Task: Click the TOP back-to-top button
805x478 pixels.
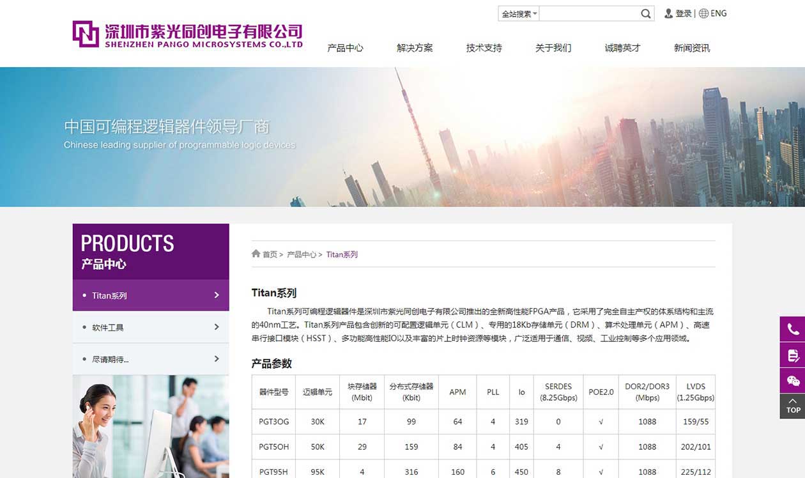Action: pyautogui.click(x=793, y=406)
